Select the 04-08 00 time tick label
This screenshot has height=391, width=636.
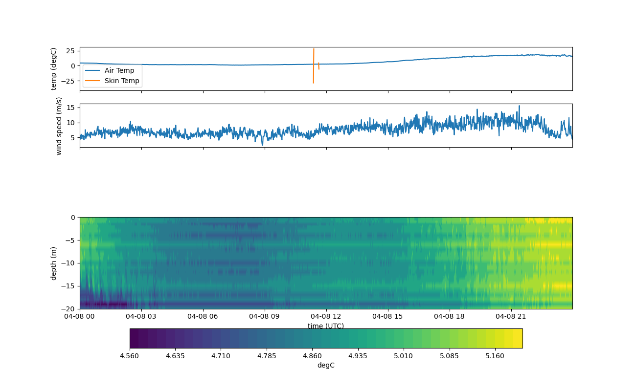click(80, 316)
